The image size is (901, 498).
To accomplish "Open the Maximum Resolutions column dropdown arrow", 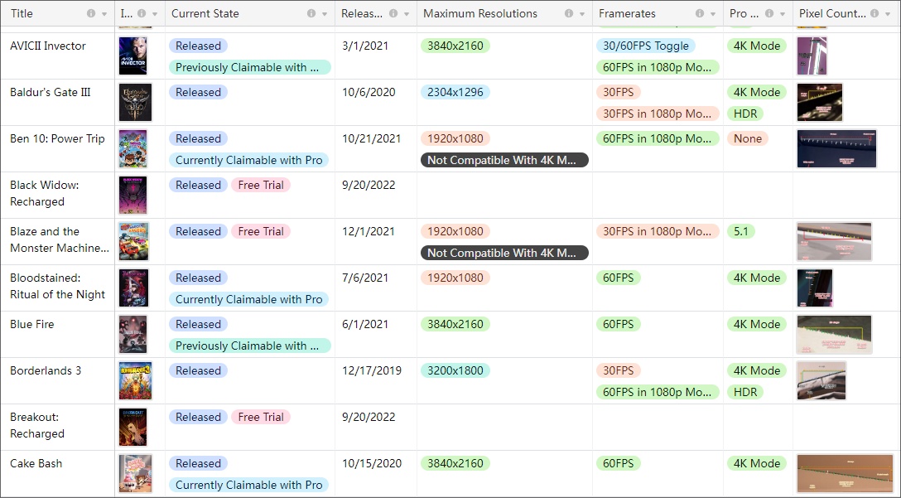I will pyautogui.click(x=582, y=14).
